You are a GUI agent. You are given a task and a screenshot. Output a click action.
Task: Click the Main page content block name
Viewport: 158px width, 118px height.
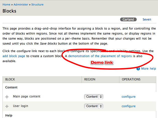pyautogui.click(x=27, y=96)
